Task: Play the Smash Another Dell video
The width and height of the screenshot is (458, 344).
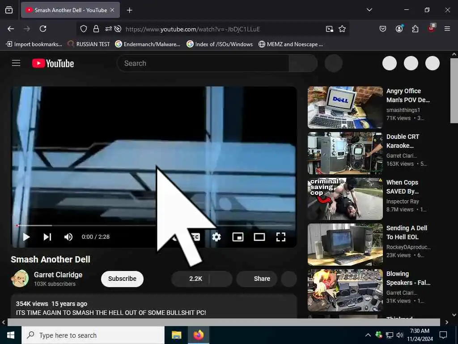Action: point(26,237)
